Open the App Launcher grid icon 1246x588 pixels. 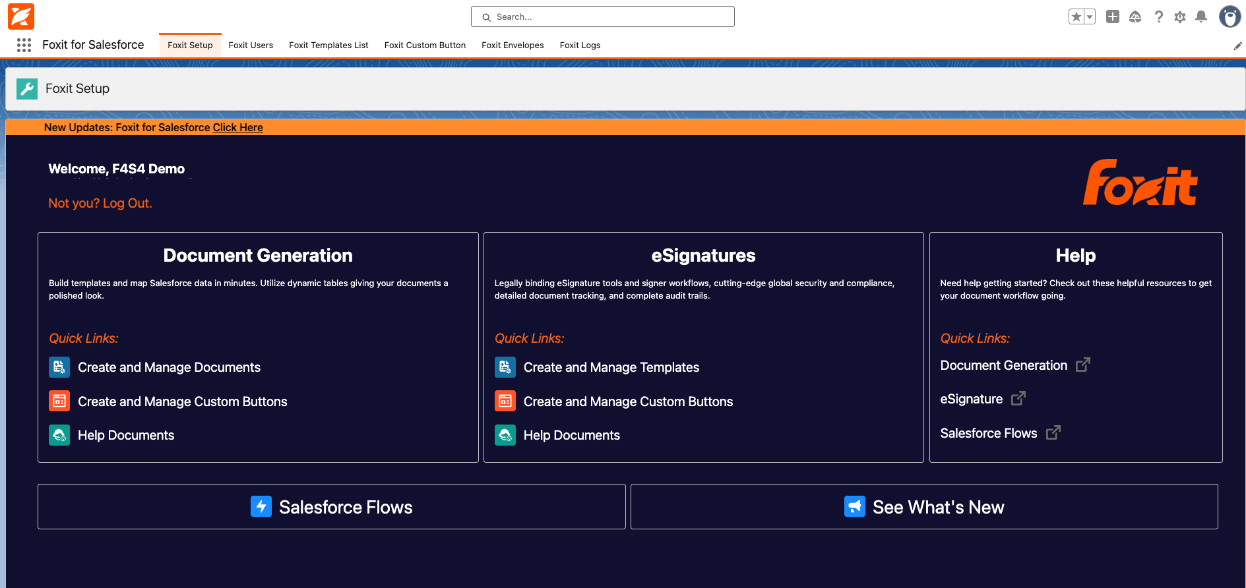(24, 45)
